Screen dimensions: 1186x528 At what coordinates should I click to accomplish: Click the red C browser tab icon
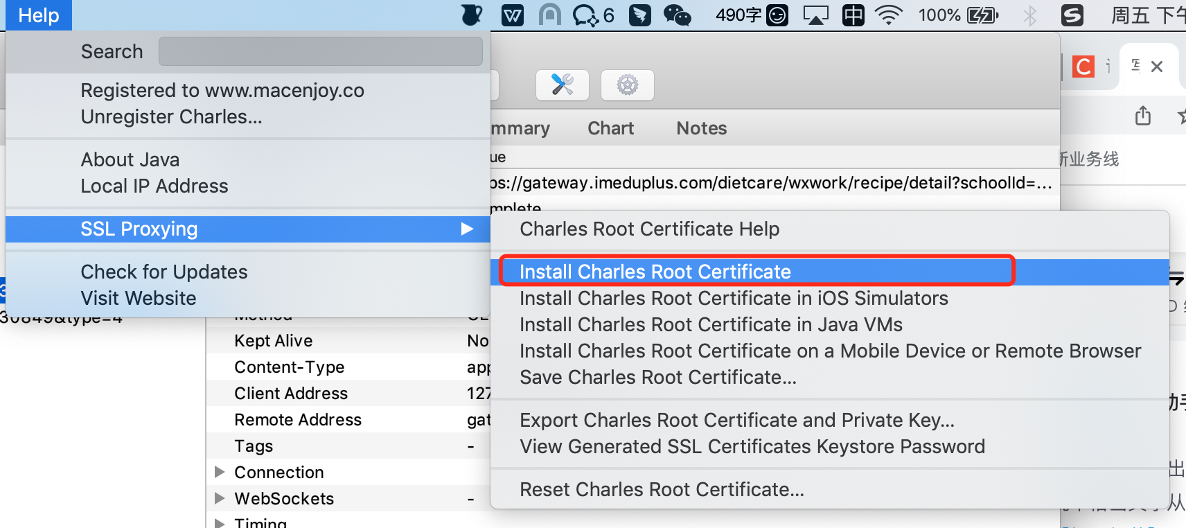pos(1083,67)
